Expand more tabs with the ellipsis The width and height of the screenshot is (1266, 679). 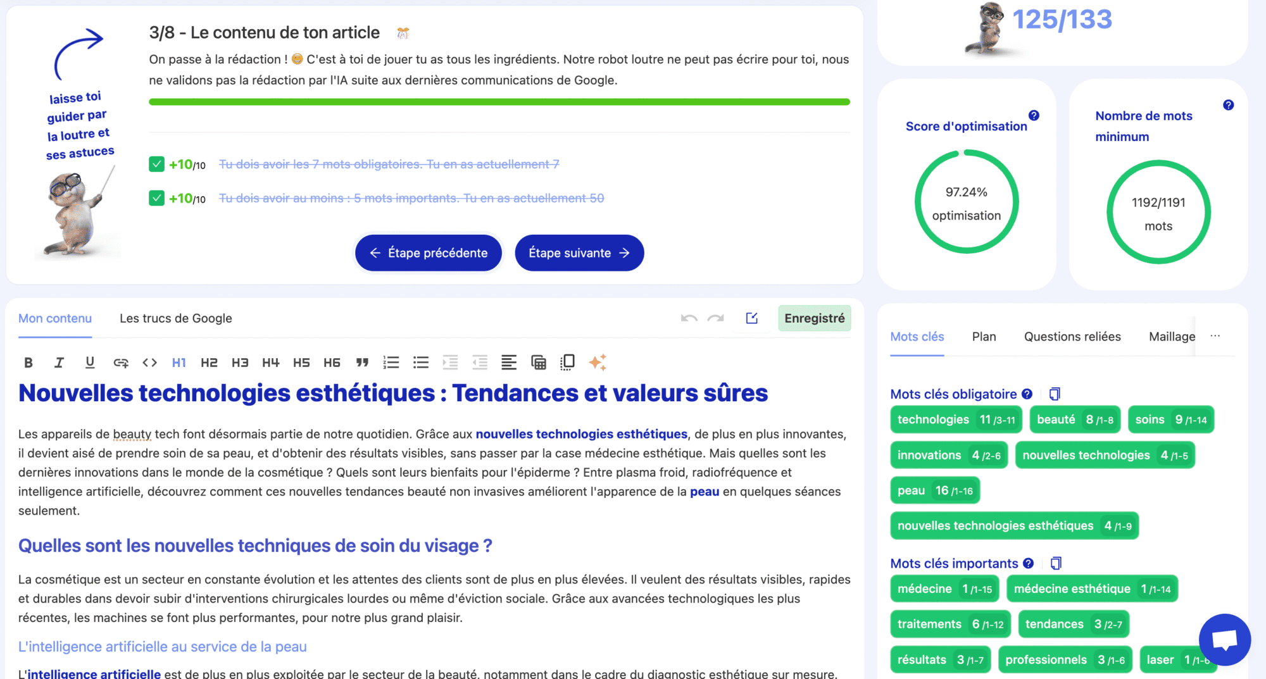pos(1215,336)
